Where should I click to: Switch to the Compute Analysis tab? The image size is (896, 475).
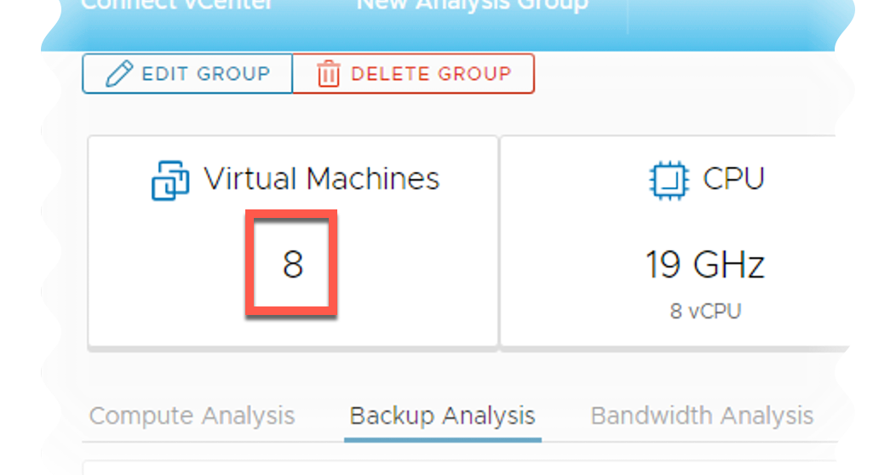[x=192, y=415]
